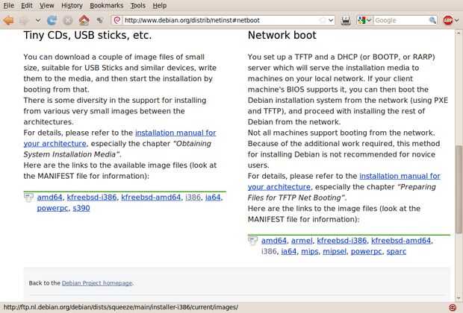Open the Tools menu
Screen dimensions: 463x313
click(x=138, y=5)
